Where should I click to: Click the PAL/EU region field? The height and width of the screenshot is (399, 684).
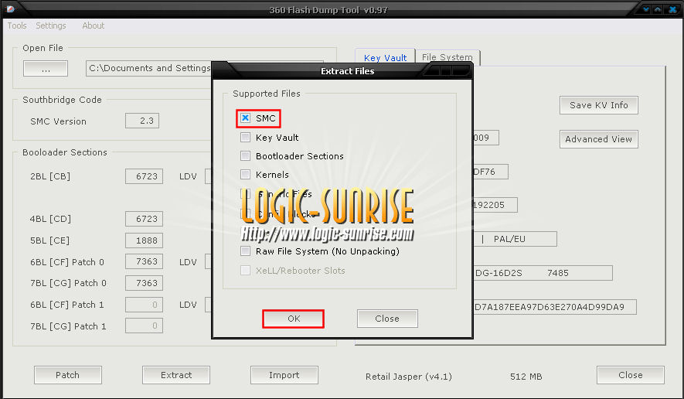coord(516,239)
